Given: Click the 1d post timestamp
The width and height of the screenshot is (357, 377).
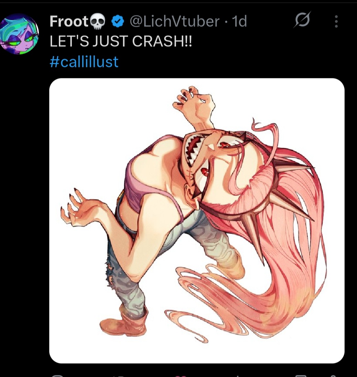Looking at the screenshot, I should [239, 21].
